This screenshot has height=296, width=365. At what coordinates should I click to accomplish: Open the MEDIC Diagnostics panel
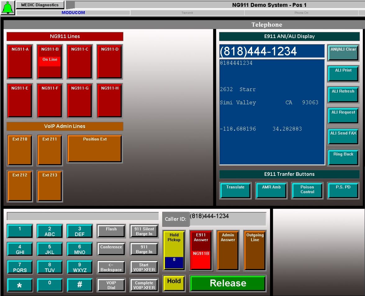[x=40, y=5]
